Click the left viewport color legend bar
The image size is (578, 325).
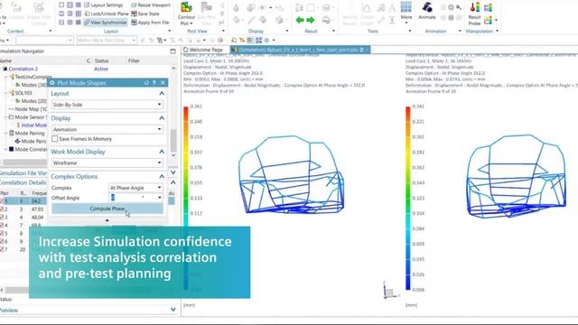click(x=186, y=198)
